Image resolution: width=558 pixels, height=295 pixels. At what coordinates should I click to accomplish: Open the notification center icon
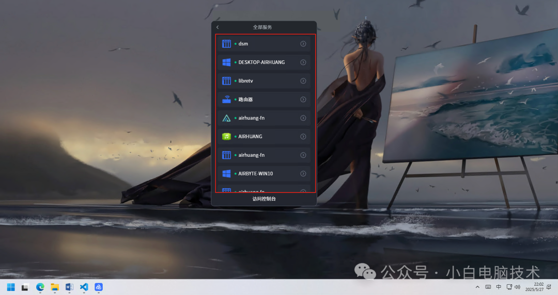(x=549, y=287)
